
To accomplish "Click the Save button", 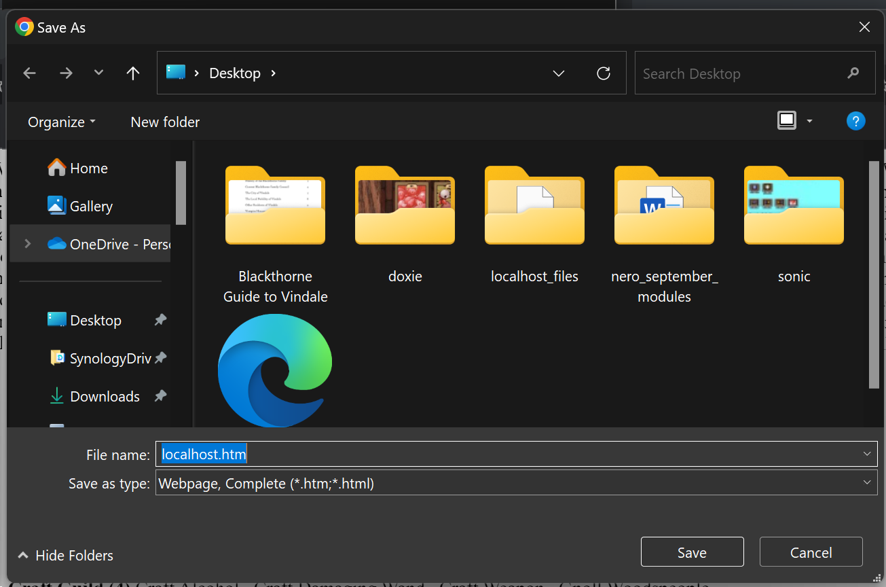I will point(692,552).
